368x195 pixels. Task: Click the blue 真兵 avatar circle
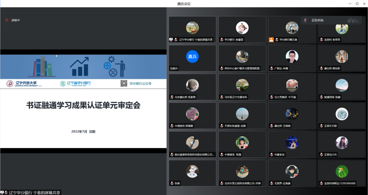pyautogui.click(x=192, y=57)
